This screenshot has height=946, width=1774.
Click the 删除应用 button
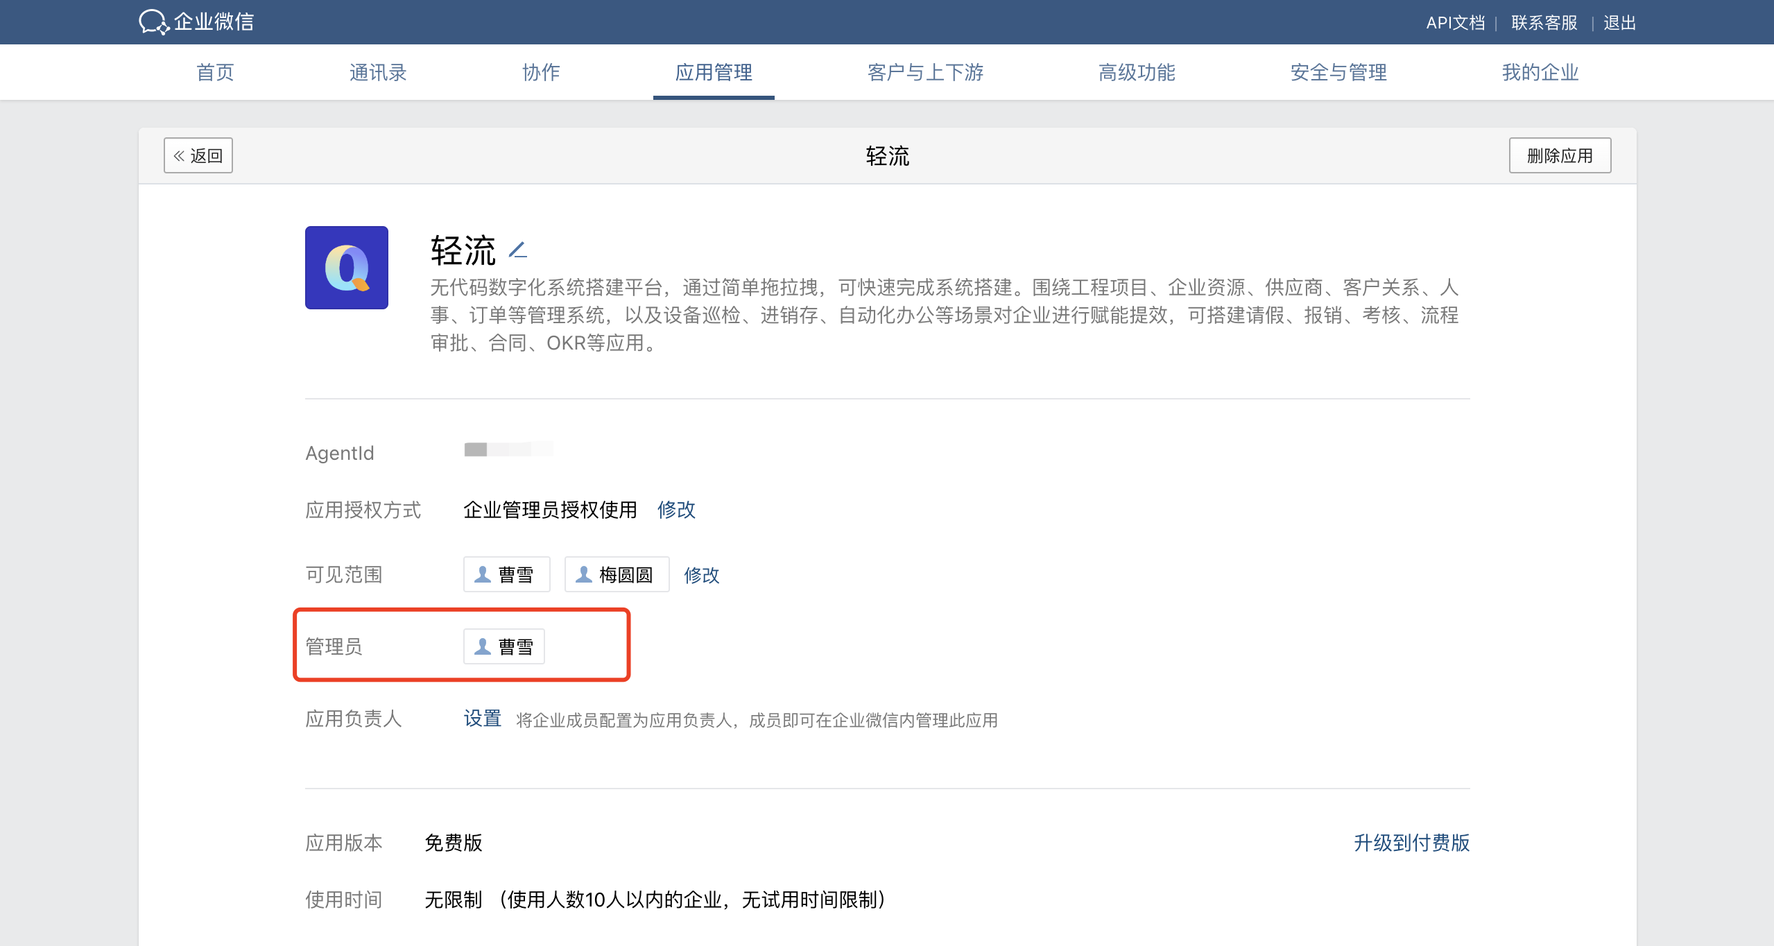pos(1560,155)
